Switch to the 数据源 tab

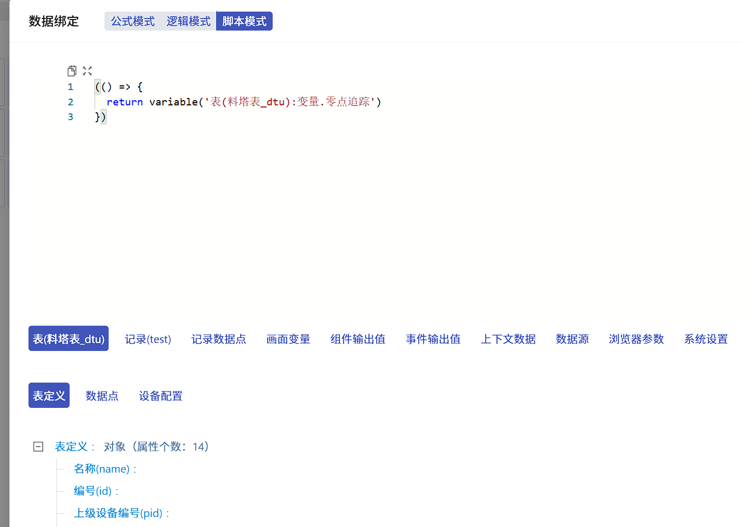click(x=572, y=339)
